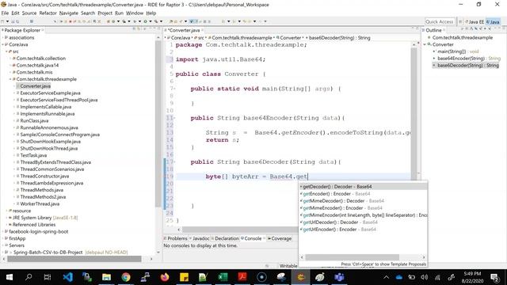Open Microsoft Teams from taskbar

pos(339,277)
